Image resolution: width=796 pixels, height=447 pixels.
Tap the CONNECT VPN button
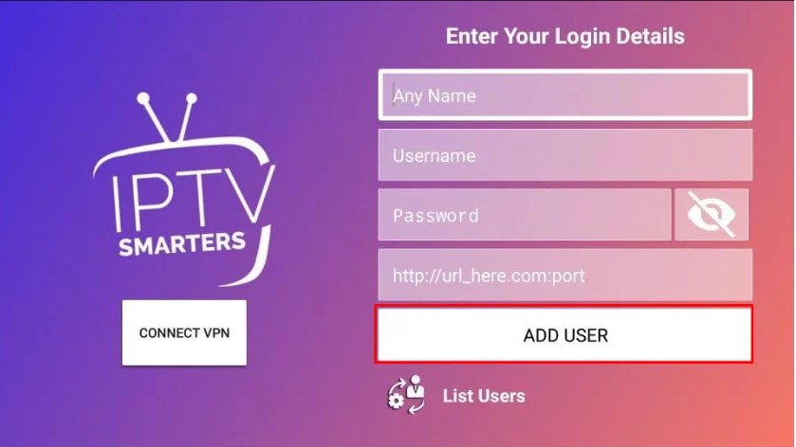(184, 332)
